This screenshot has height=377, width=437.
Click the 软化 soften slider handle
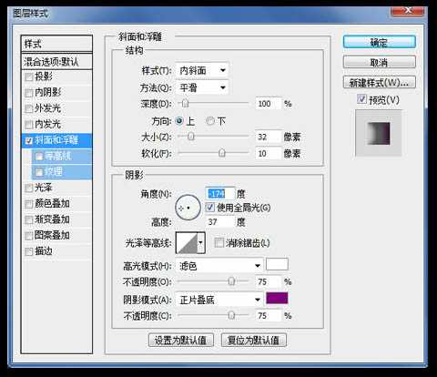click(x=222, y=153)
